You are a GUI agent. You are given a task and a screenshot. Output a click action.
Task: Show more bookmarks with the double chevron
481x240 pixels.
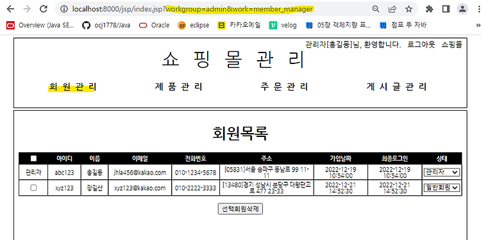478,25
